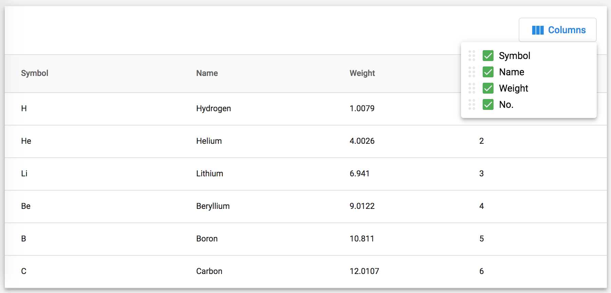611x293 pixels.
Task: Click the Name column header
Action: click(207, 73)
